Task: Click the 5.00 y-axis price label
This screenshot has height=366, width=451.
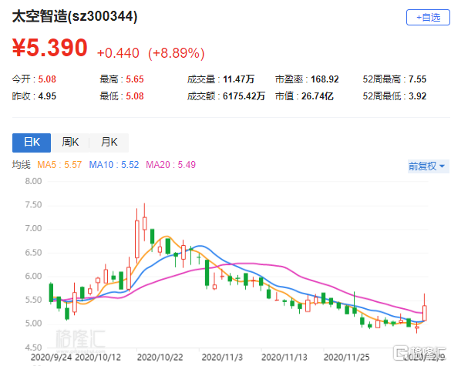Action: click(x=33, y=323)
